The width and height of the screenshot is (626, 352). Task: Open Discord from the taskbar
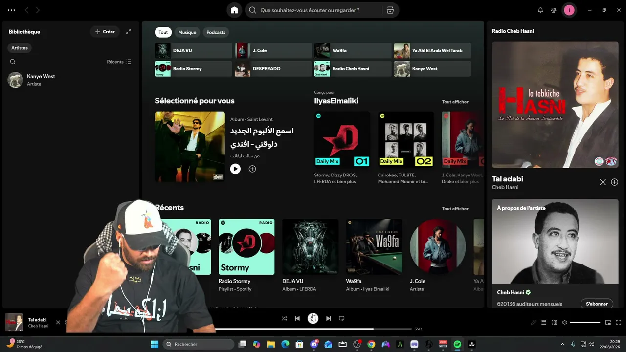point(314,344)
